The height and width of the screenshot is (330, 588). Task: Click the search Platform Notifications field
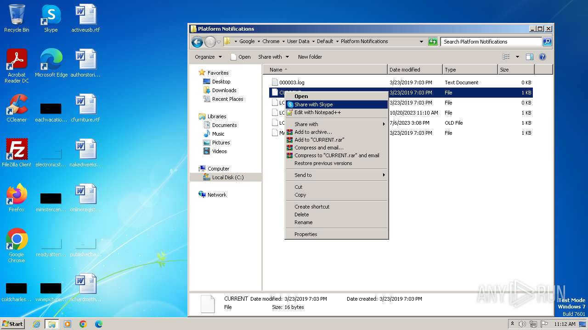tap(491, 42)
